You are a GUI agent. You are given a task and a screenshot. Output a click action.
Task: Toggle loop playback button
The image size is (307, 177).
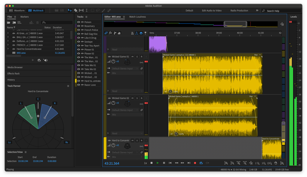point(201,163)
